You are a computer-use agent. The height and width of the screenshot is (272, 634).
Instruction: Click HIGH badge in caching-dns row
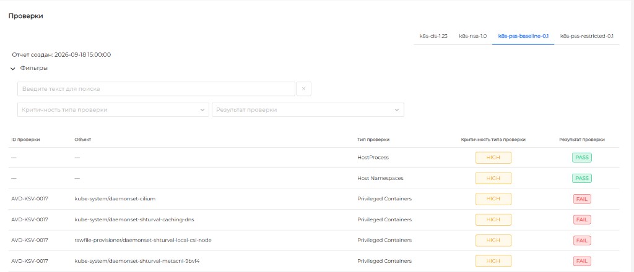493,219
